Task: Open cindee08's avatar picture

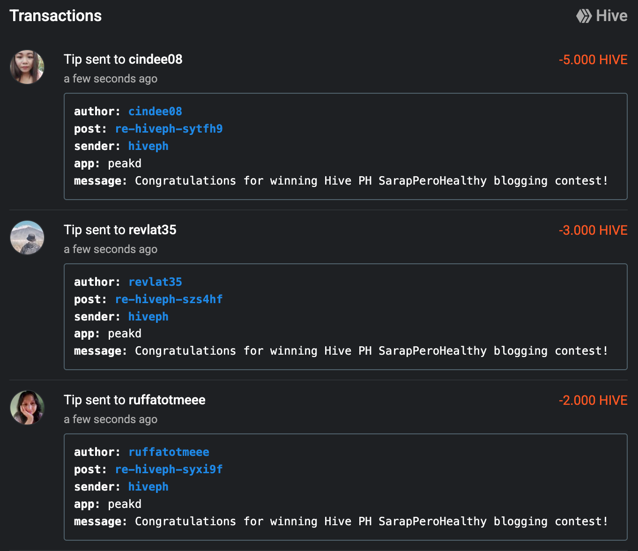Action: [x=27, y=67]
